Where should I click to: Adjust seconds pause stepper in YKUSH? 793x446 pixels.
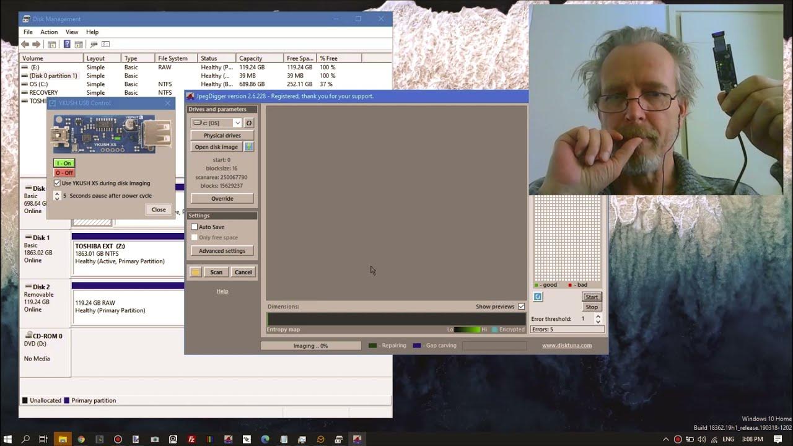57,196
